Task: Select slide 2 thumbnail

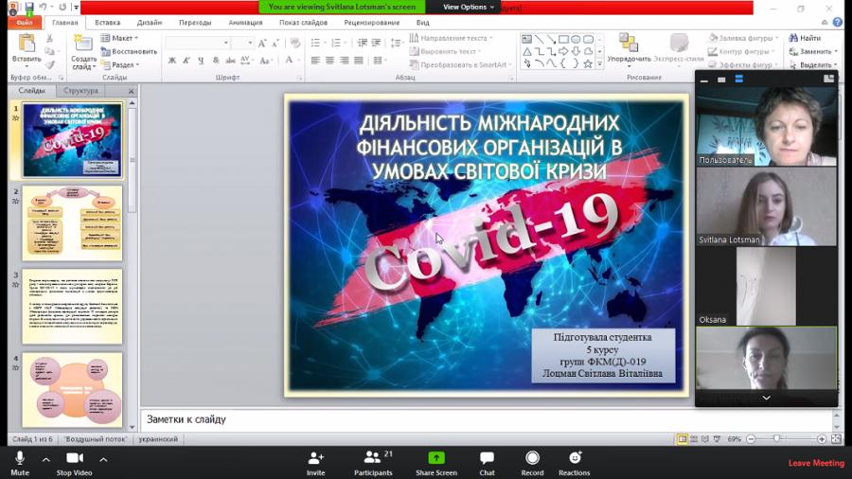Action: [73, 223]
